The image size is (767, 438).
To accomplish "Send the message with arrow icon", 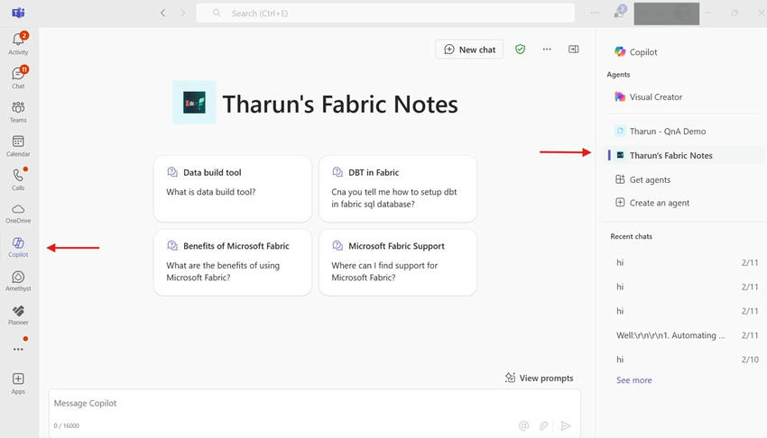I will click(x=566, y=425).
